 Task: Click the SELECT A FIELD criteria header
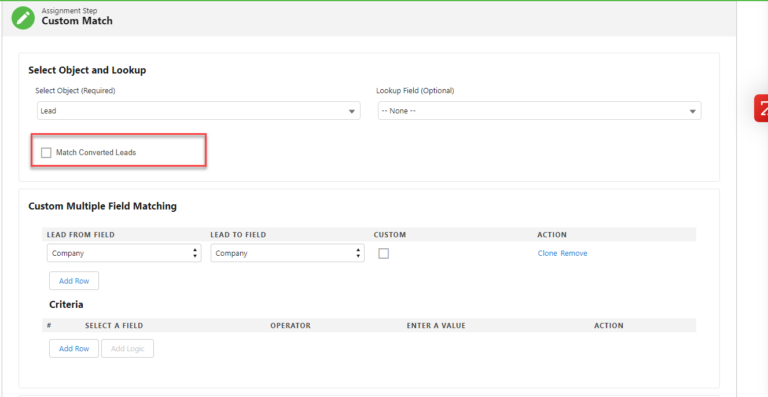pos(114,326)
